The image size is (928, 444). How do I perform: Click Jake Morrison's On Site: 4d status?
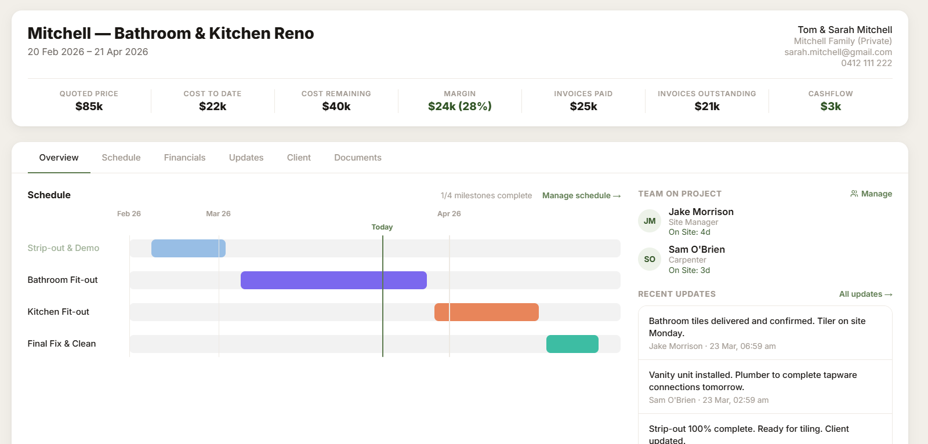pos(689,232)
